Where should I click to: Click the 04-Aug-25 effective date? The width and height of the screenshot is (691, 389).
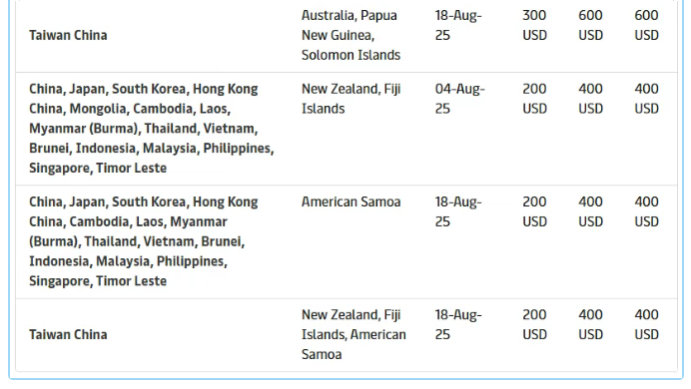pyautogui.click(x=459, y=99)
